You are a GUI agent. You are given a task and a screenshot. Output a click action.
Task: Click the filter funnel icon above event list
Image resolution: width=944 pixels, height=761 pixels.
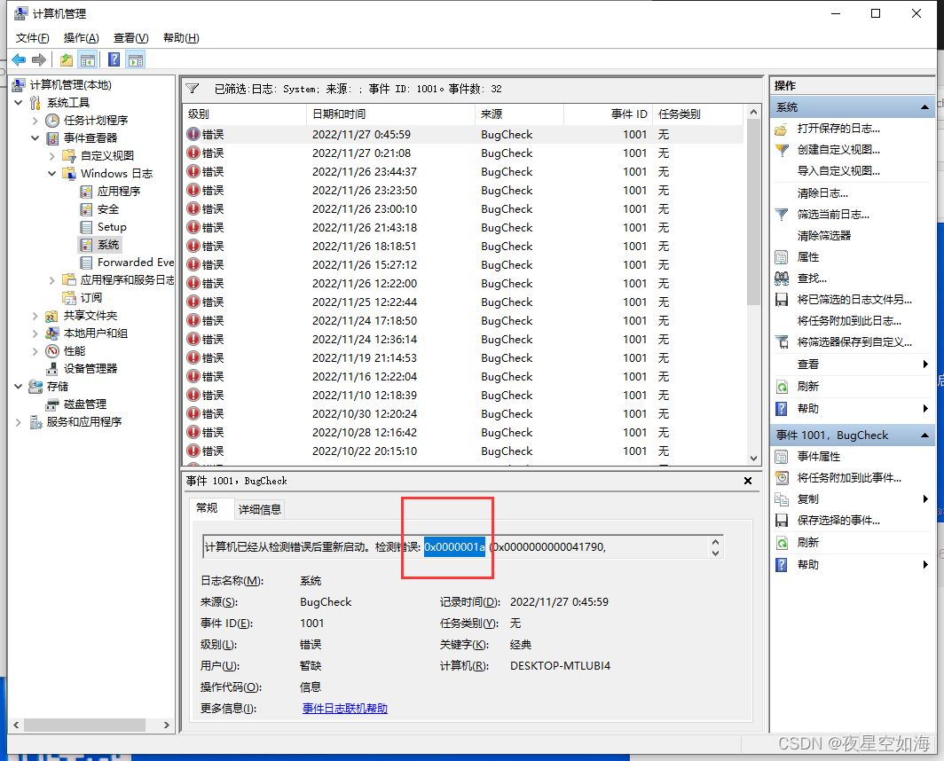pyautogui.click(x=192, y=89)
